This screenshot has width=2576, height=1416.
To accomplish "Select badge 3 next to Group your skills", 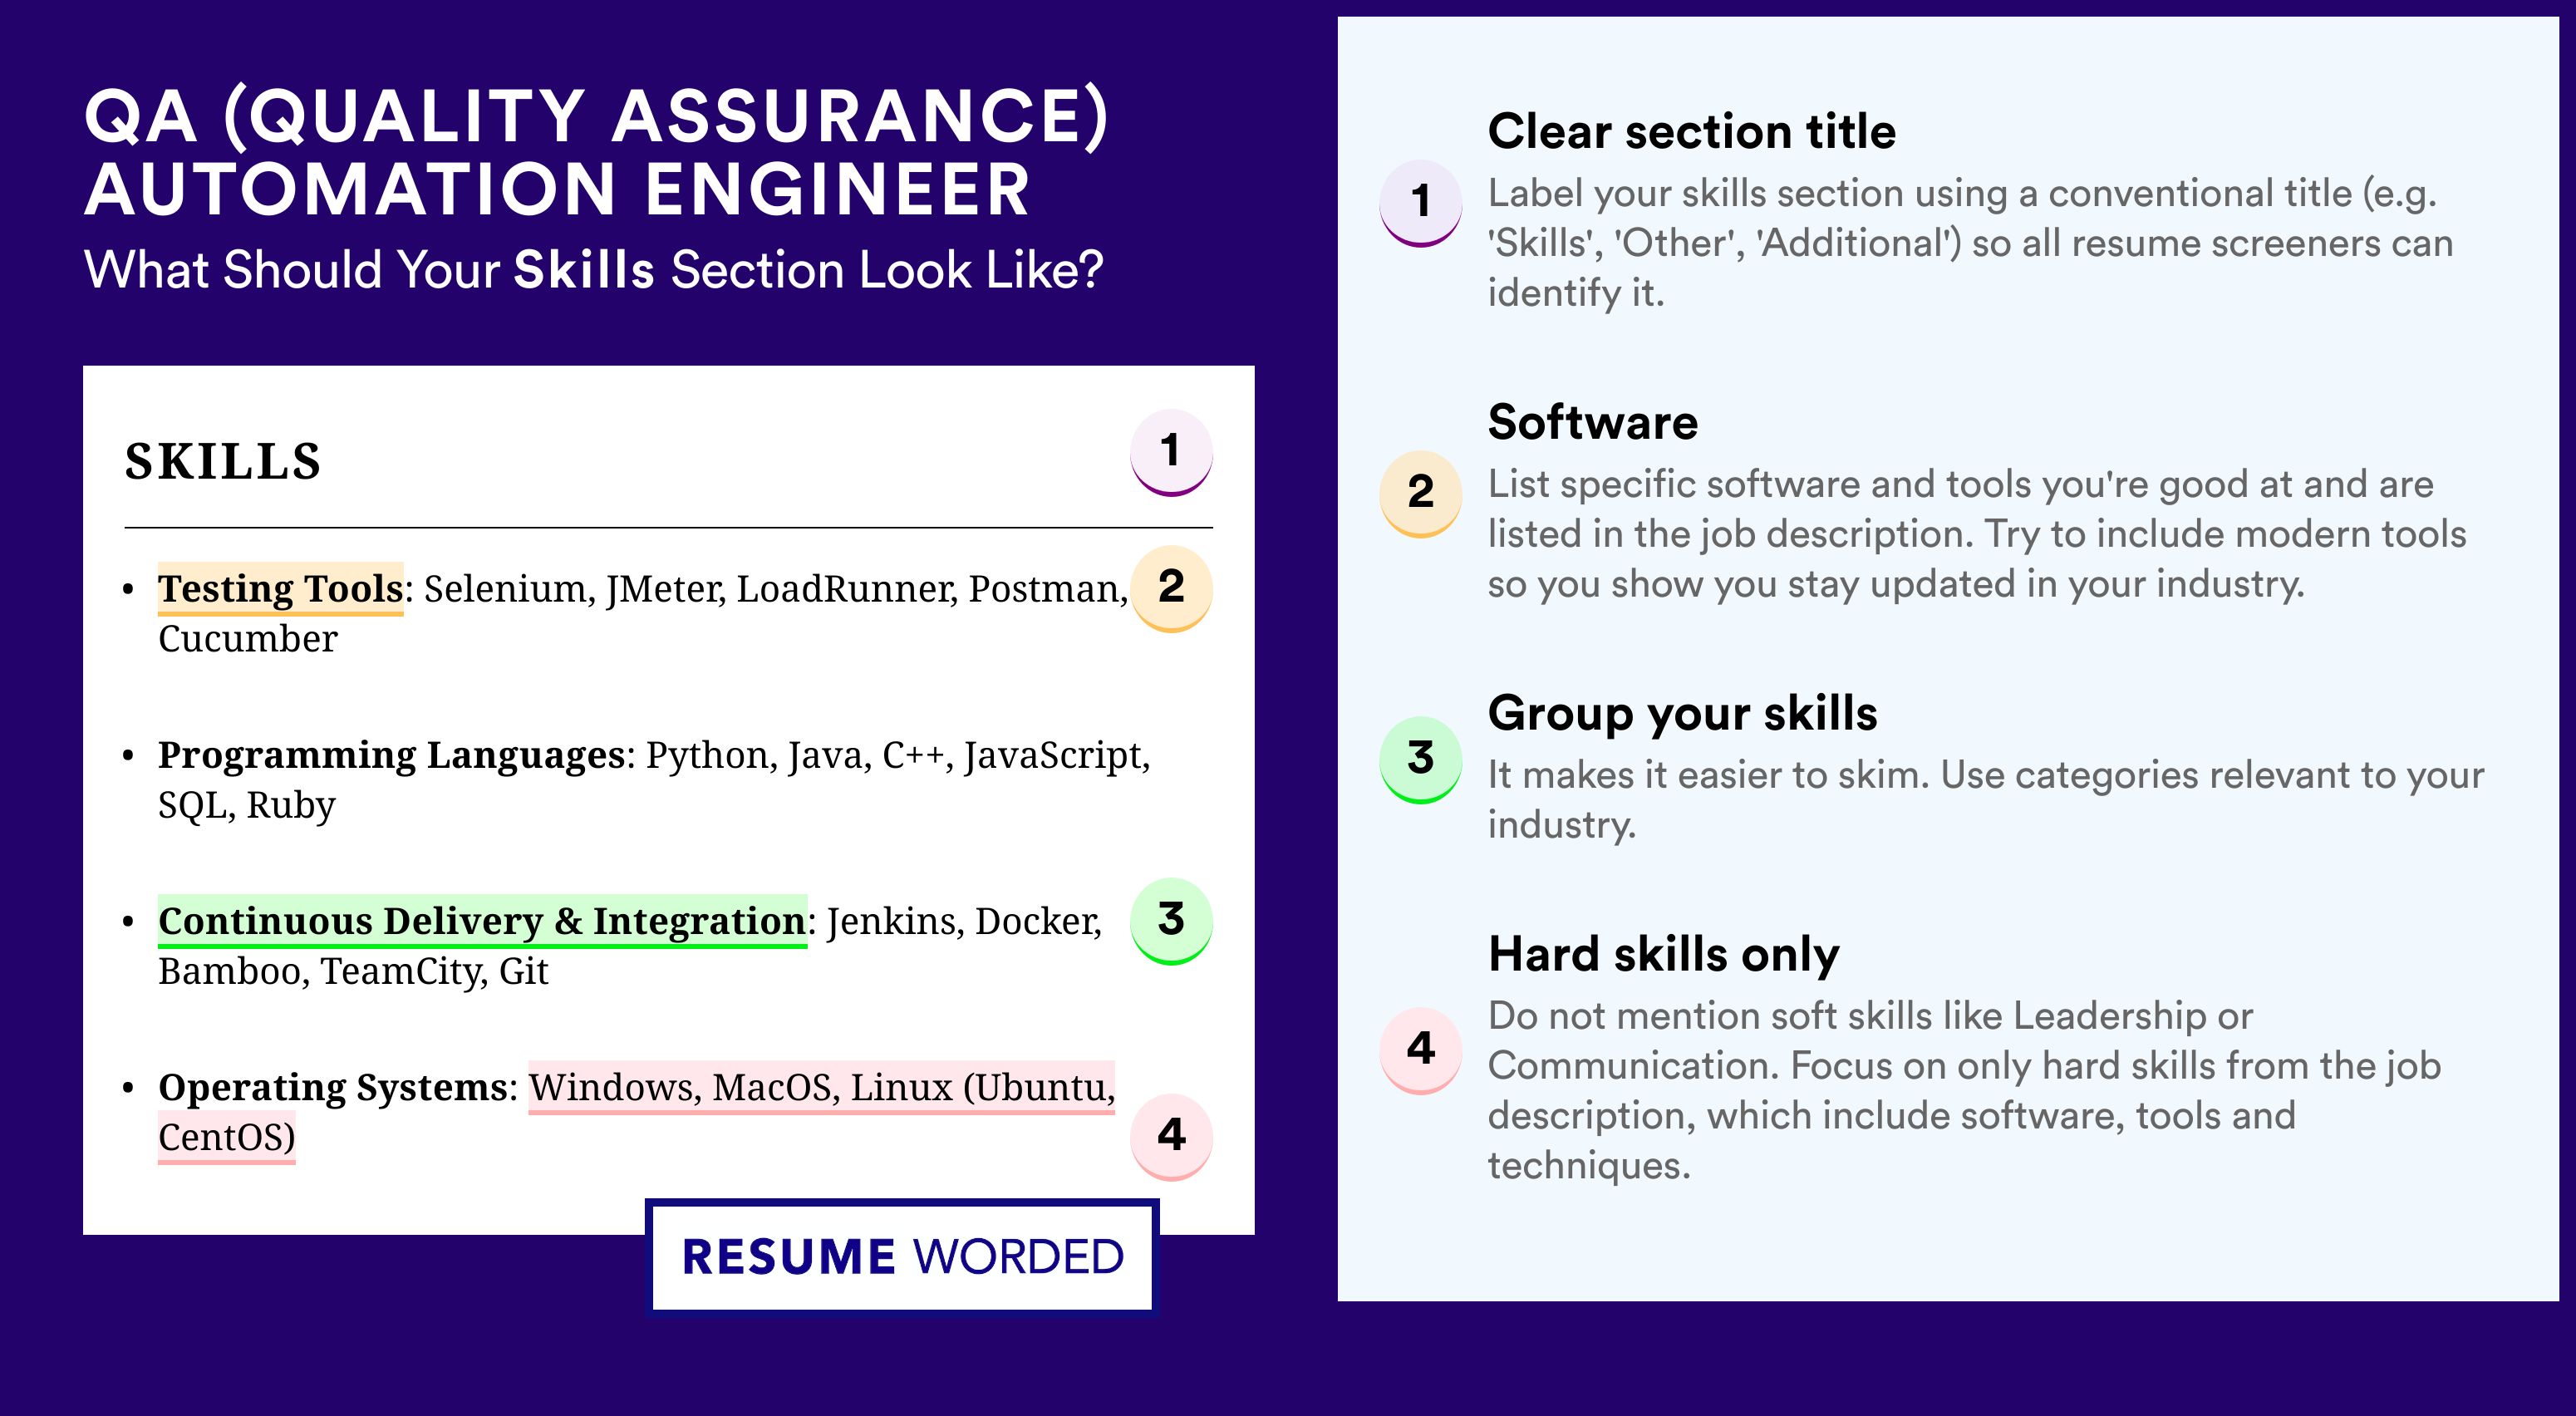I will click(1421, 759).
